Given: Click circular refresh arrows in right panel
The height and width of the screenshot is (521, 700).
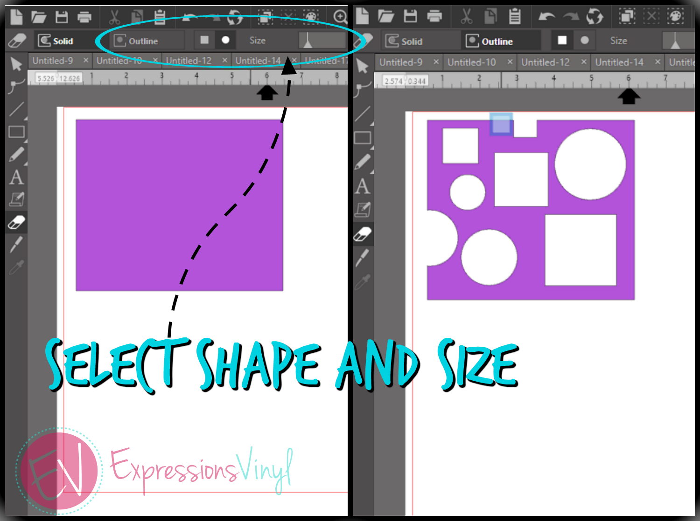Looking at the screenshot, I should pyautogui.click(x=595, y=17).
